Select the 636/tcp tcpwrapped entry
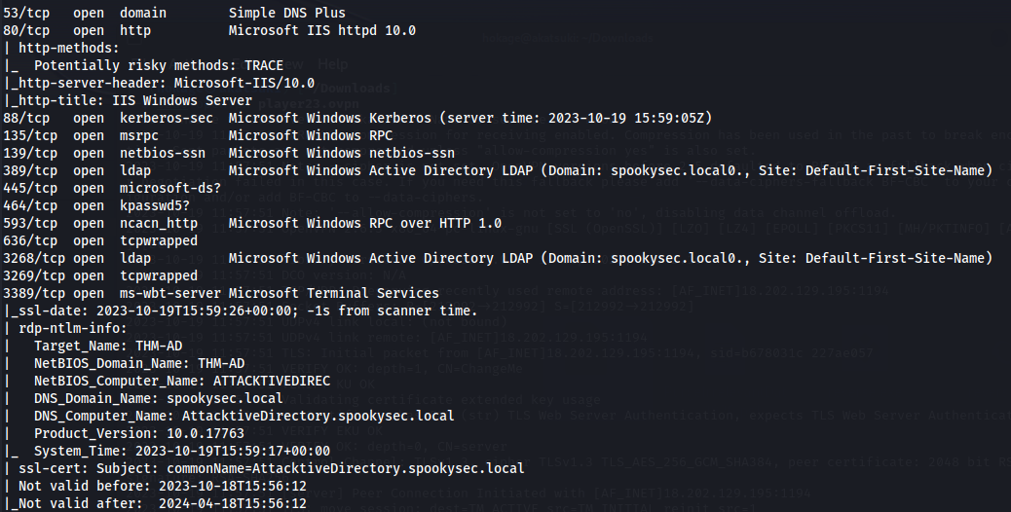This screenshot has height=512, width=1011. click(x=100, y=240)
